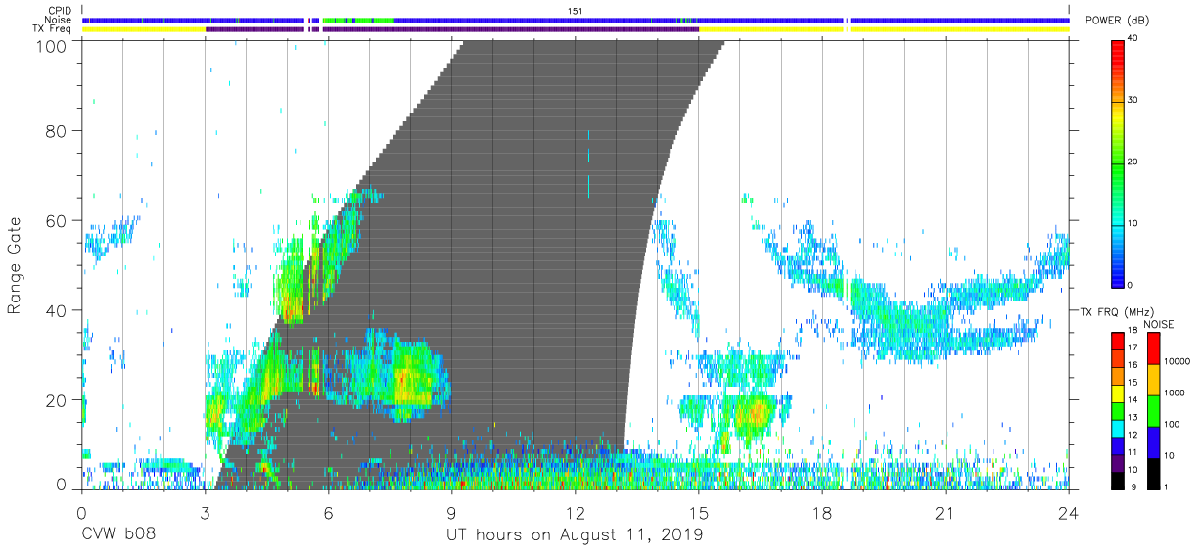This screenshot has height=555, width=1202.
Task: Click the range gate 80 tick label
Action: (x=57, y=130)
